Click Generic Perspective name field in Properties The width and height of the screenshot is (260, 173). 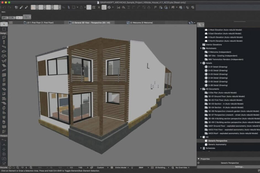tap(230, 163)
